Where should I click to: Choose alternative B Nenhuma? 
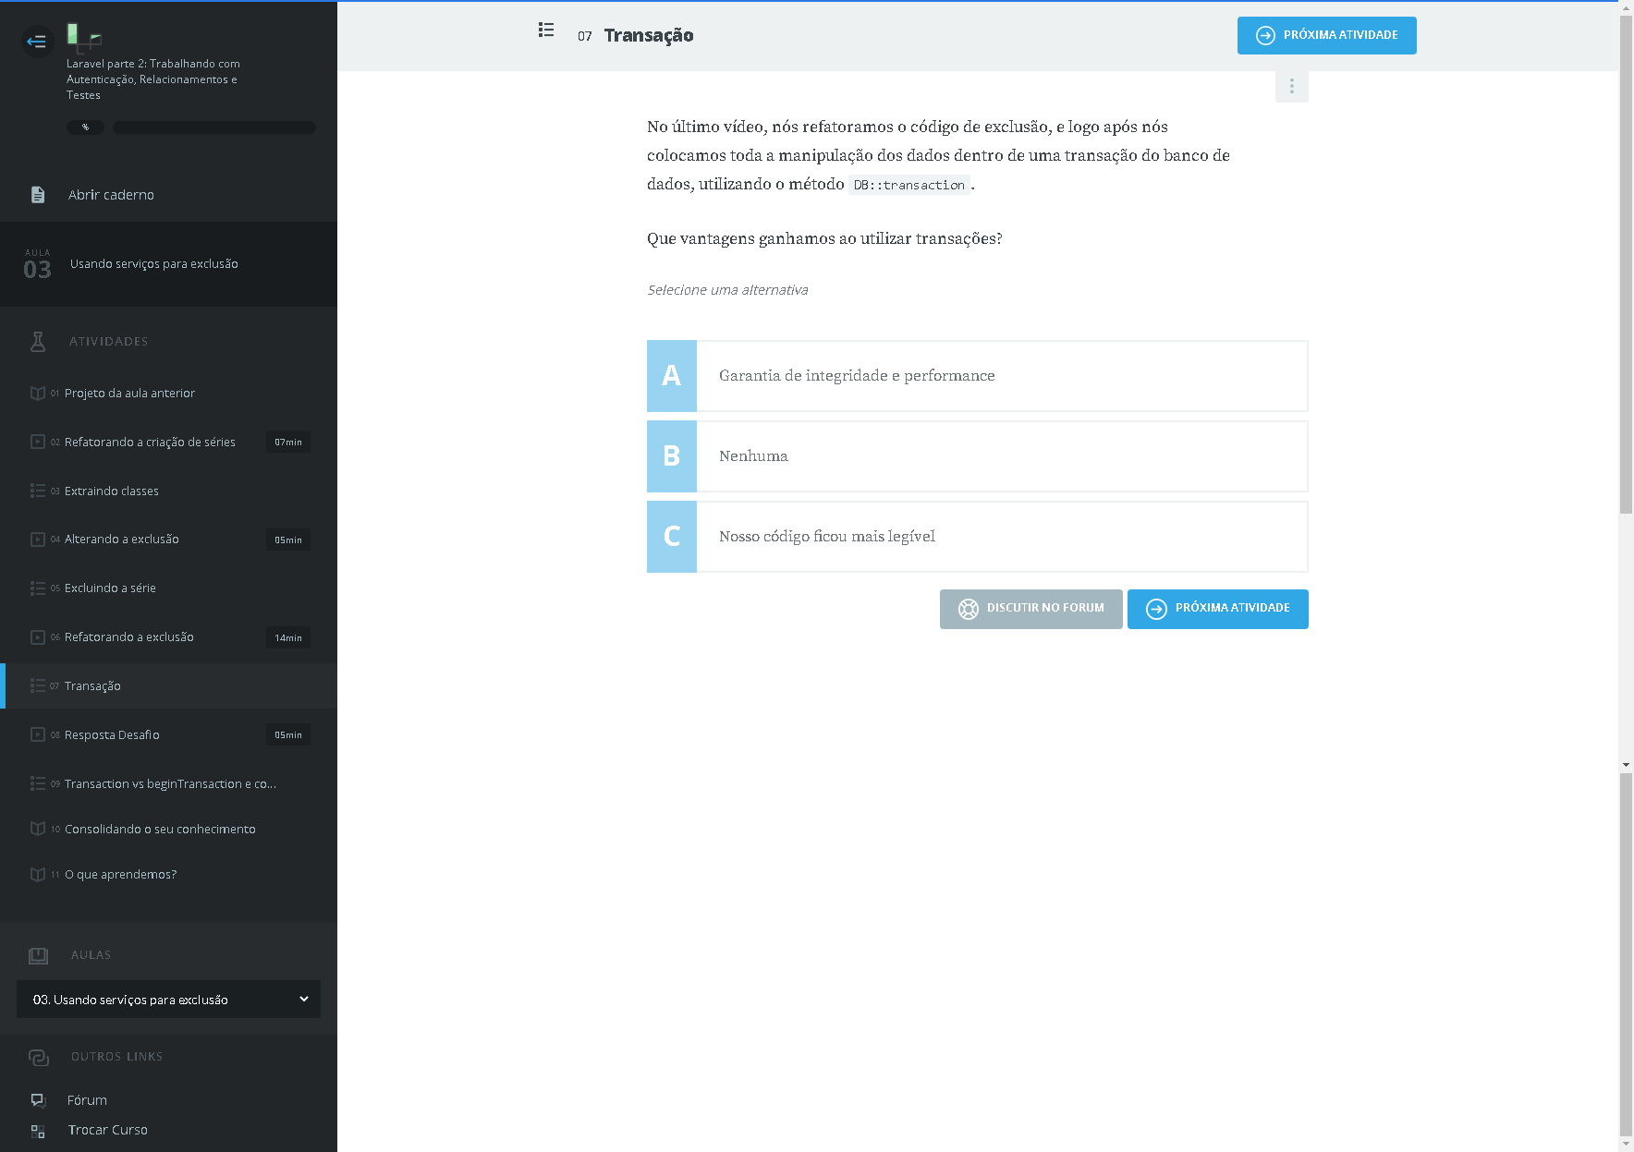977,456
